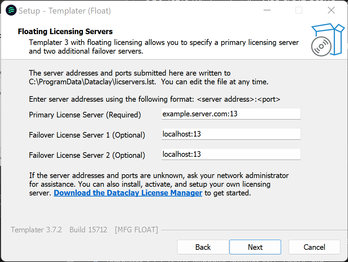Click the Templater 3.7.2 version text
Viewport: 348px width, 262px height.
point(36,230)
